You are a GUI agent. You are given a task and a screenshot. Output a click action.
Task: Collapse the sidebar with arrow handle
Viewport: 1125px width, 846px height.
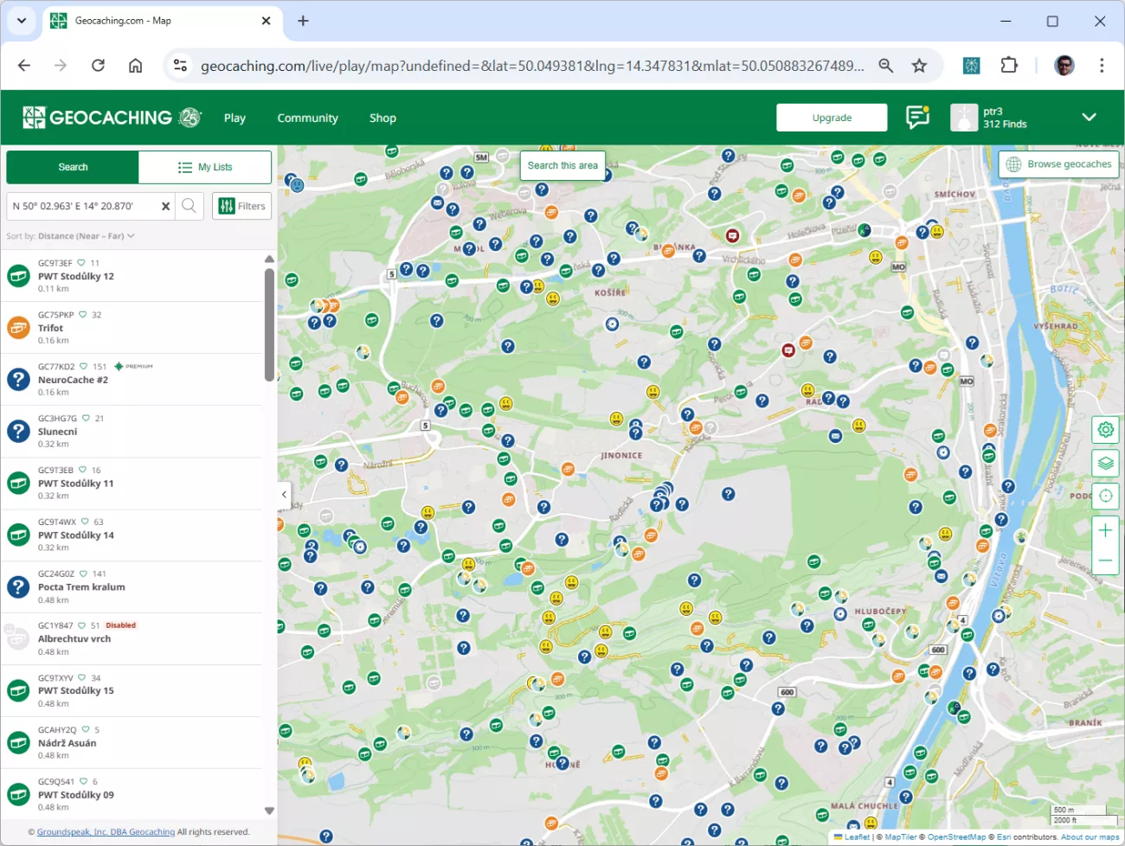pos(284,495)
